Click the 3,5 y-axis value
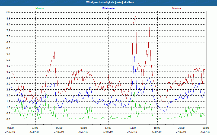The width and height of the screenshot is (217, 135). (8, 78)
